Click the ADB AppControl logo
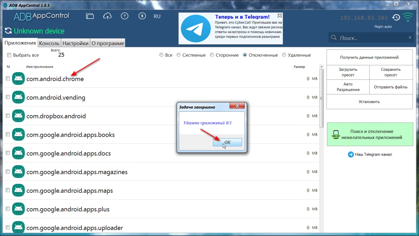Viewport: 419px width, 236px height. [42, 16]
